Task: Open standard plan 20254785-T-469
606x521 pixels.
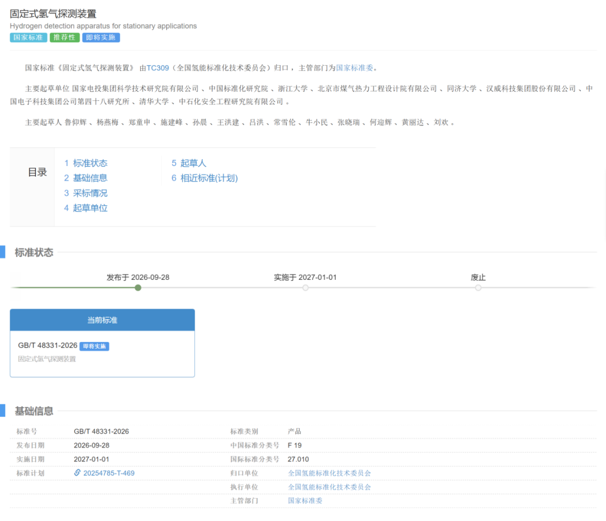Action: tap(109, 473)
